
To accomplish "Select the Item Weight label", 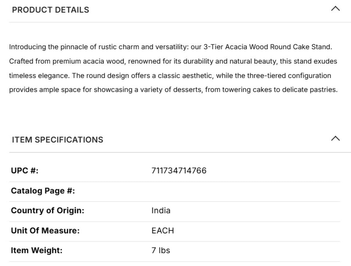I will point(37,251).
